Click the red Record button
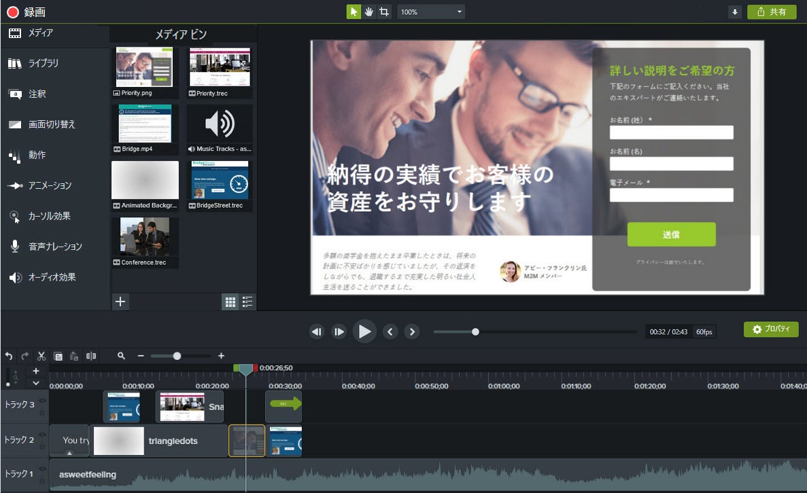Viewport: 807px width, 493px height. (13, 12)
